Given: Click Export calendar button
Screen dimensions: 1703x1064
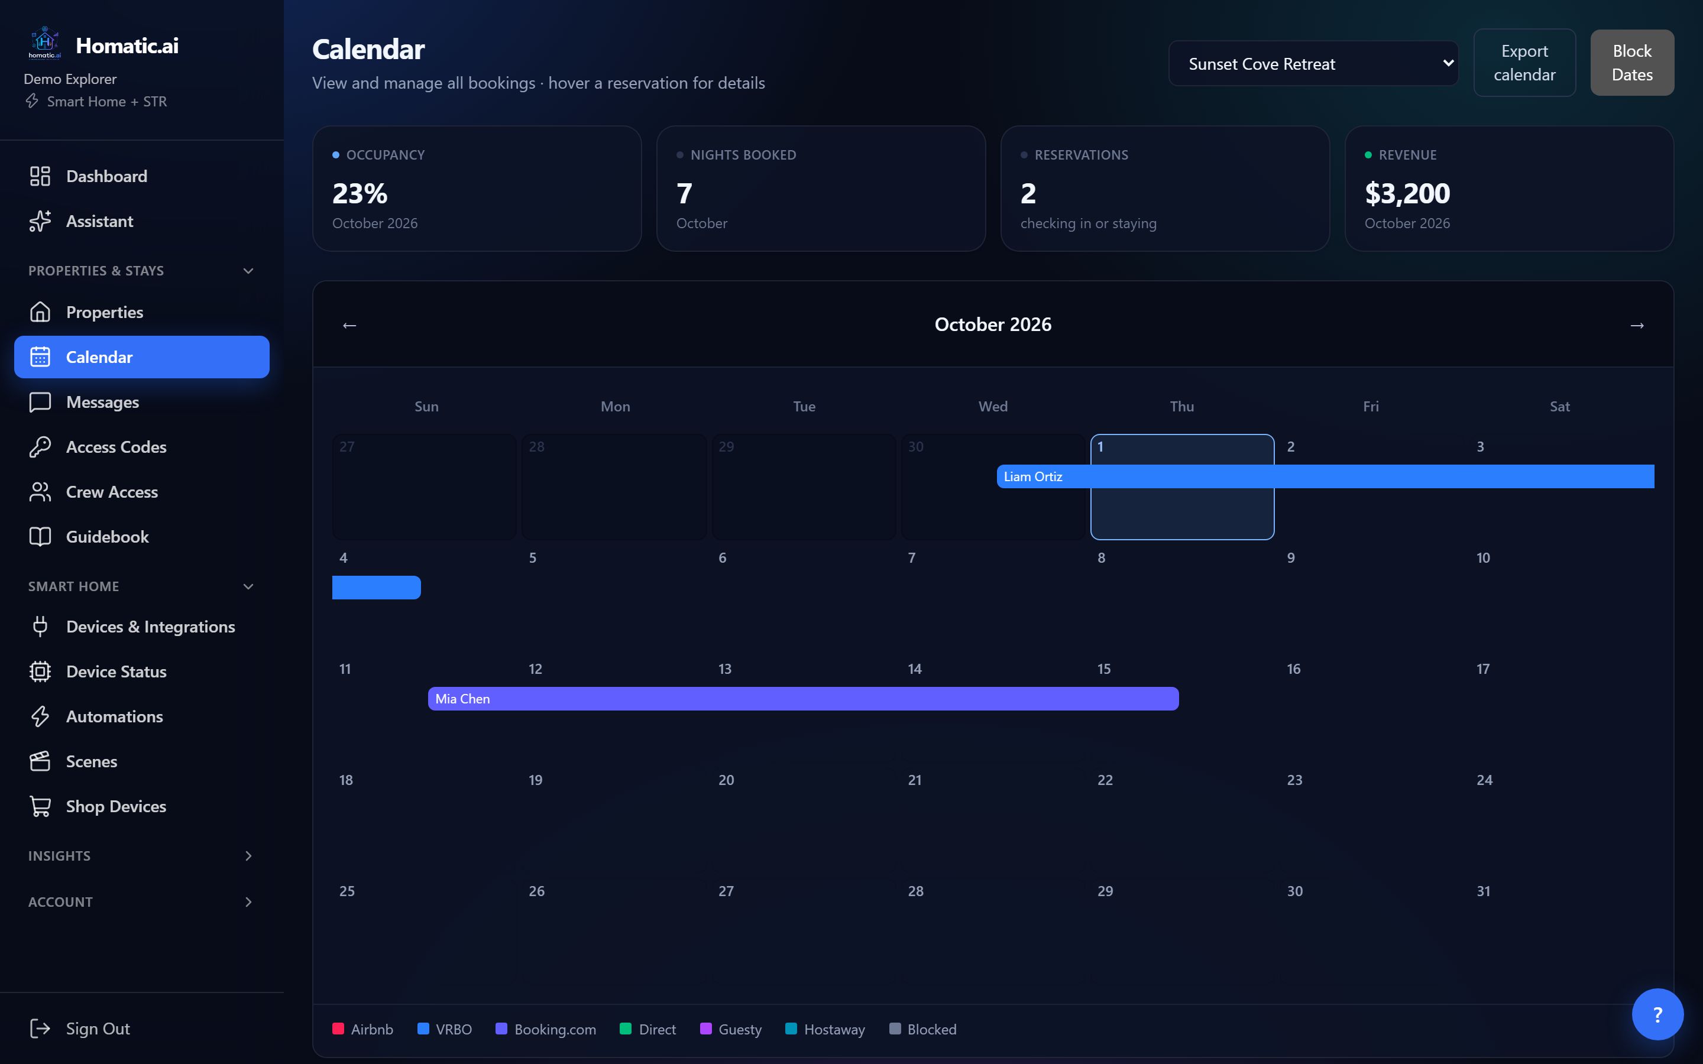Looking at the screenshot, I should coord(1524,63).
